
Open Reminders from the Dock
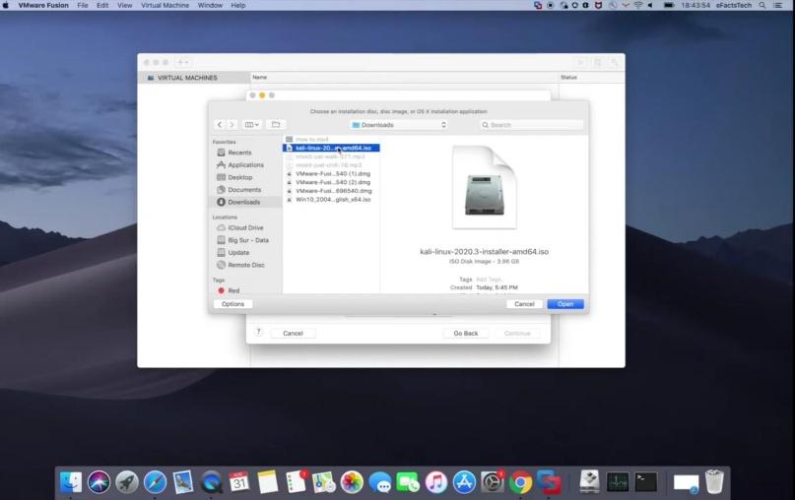(x=296, y=481)
